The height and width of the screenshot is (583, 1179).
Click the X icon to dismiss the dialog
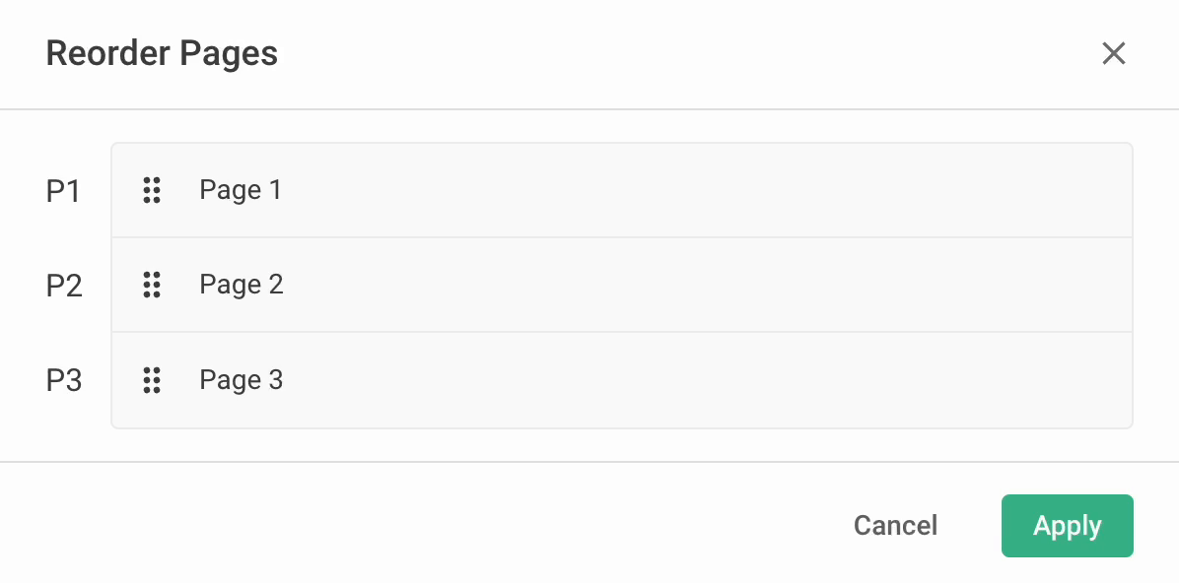1114,54
